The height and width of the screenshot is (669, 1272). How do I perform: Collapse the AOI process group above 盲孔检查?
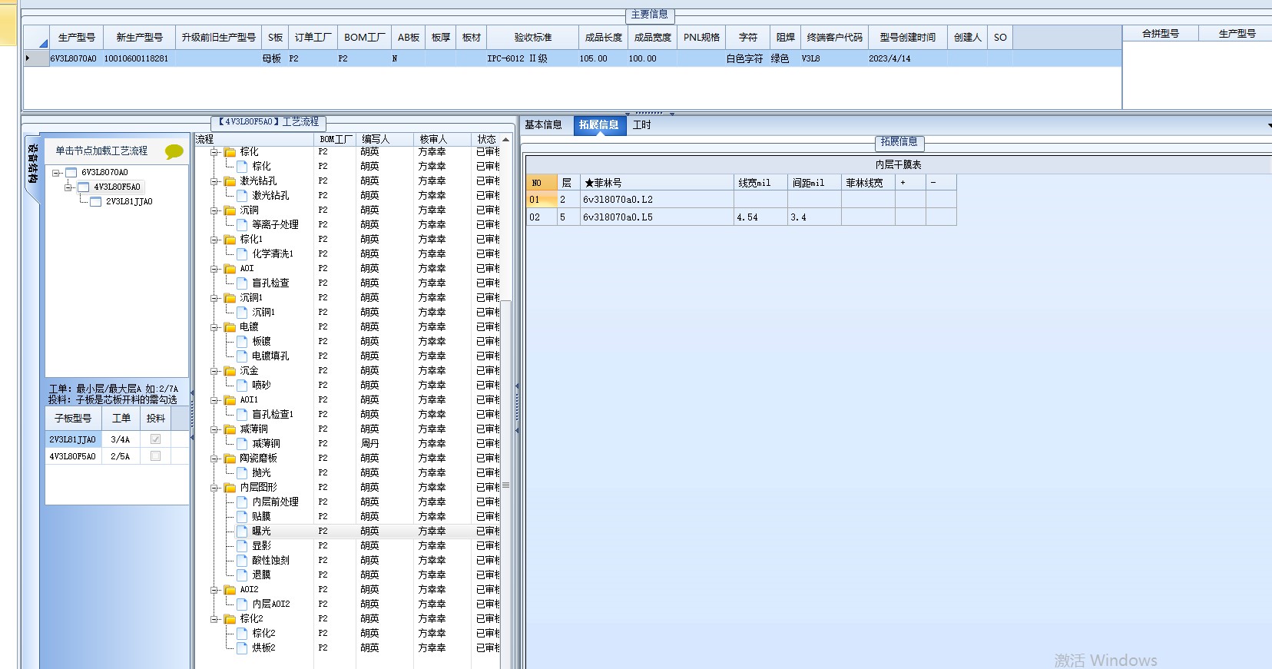click(x=215, y=269)
